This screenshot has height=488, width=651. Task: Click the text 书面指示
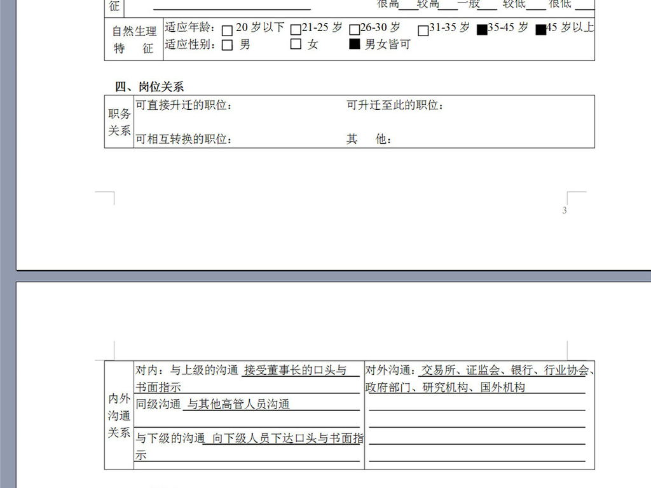pyautogui.click(x=158, y=387)
